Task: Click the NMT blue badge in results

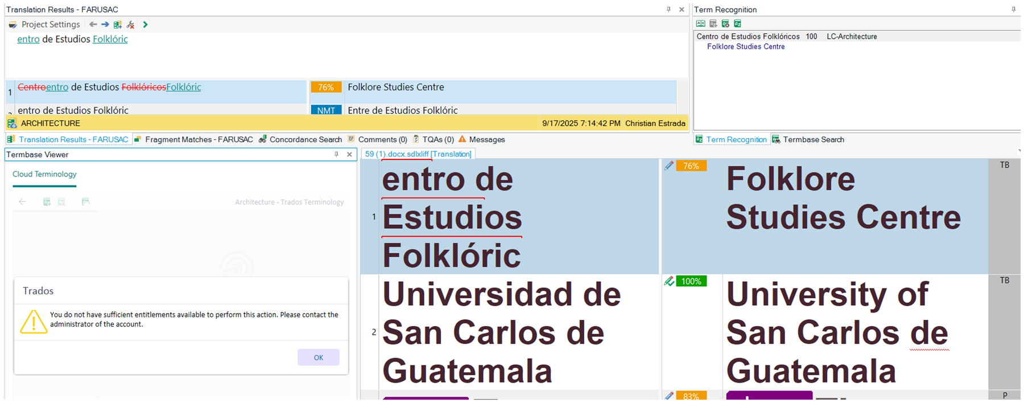Action: pos(326,110)
